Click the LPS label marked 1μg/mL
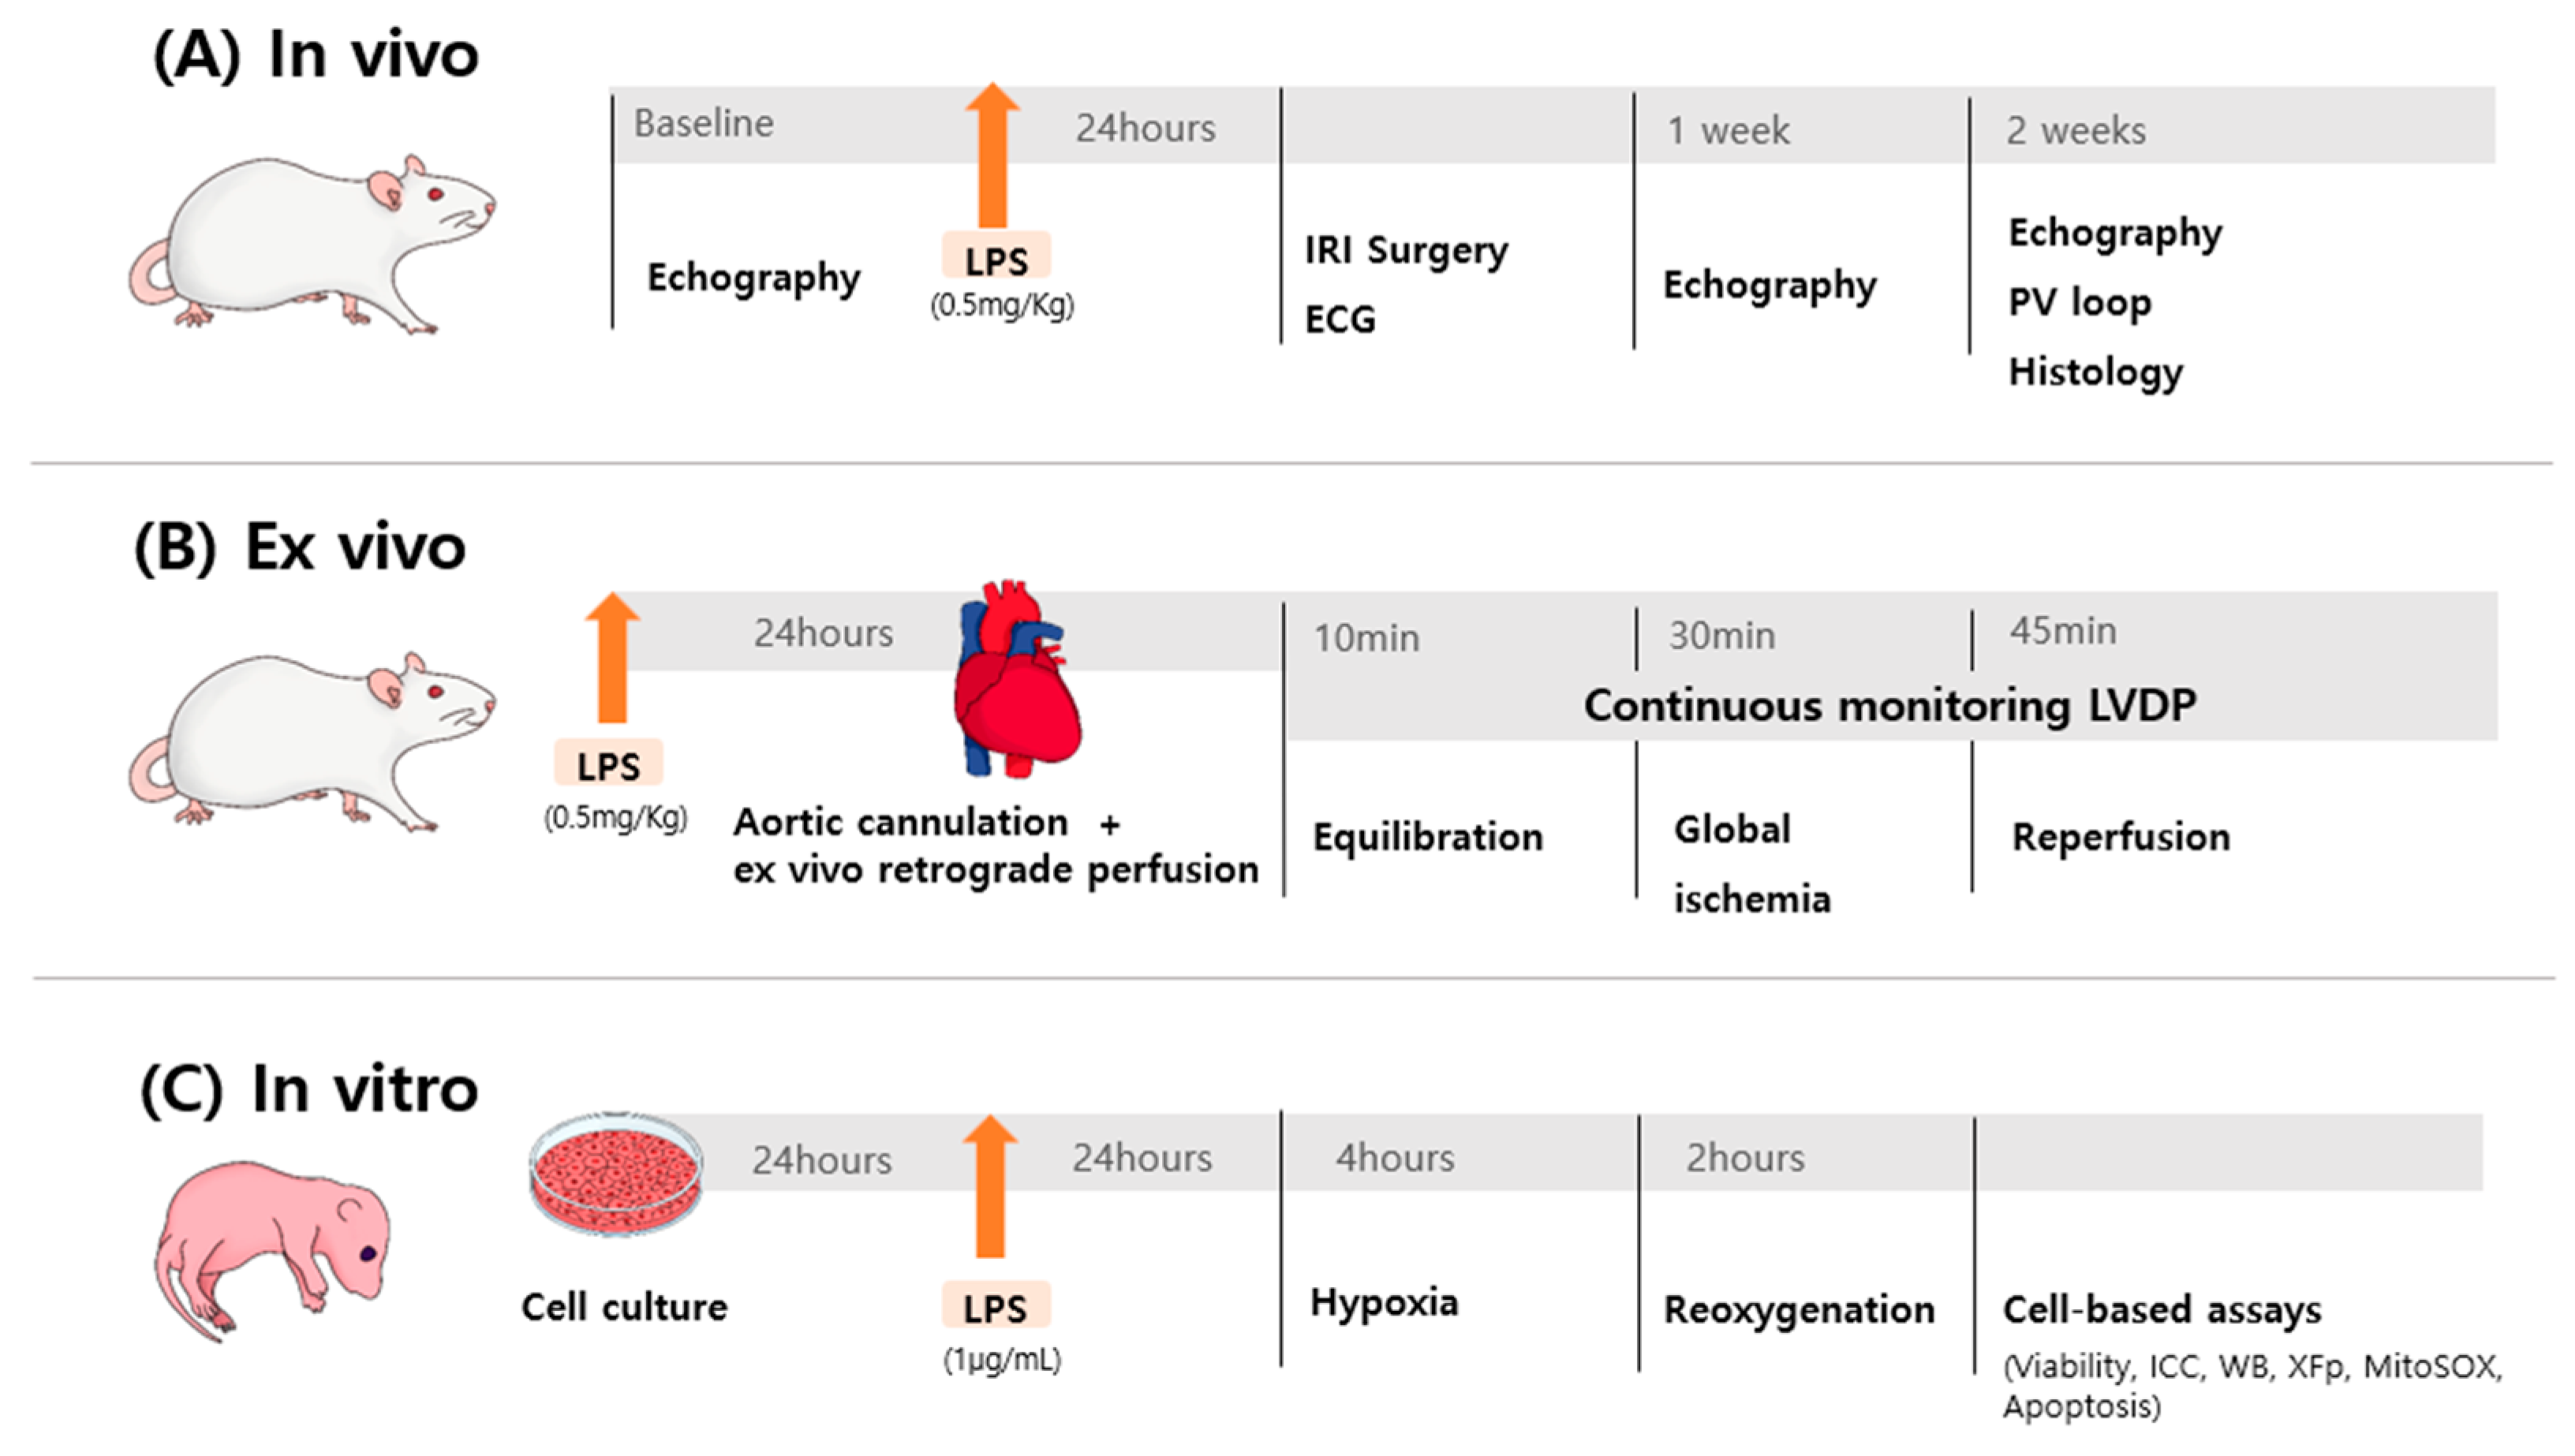Image resolution: width=2575 pixels, height=1456 pixels. [x=996, y=1309]
